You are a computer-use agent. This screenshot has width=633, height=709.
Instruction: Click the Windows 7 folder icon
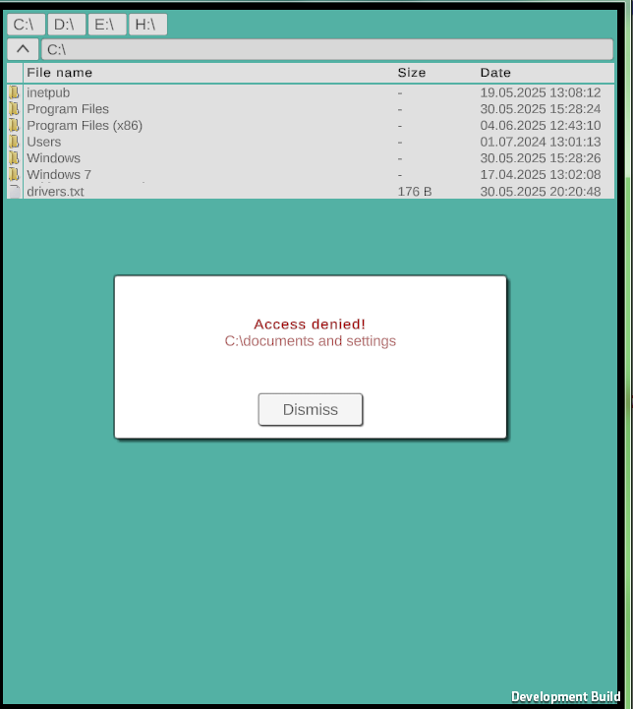coord(14,174)
